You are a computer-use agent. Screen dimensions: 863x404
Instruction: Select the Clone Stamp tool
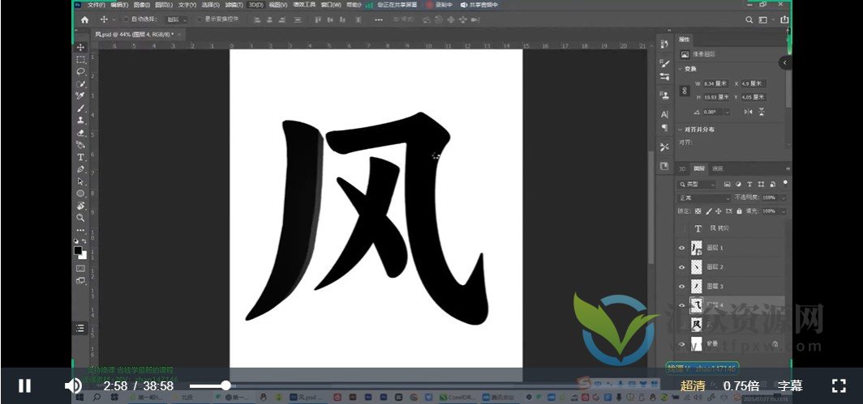tap(80, 120)
